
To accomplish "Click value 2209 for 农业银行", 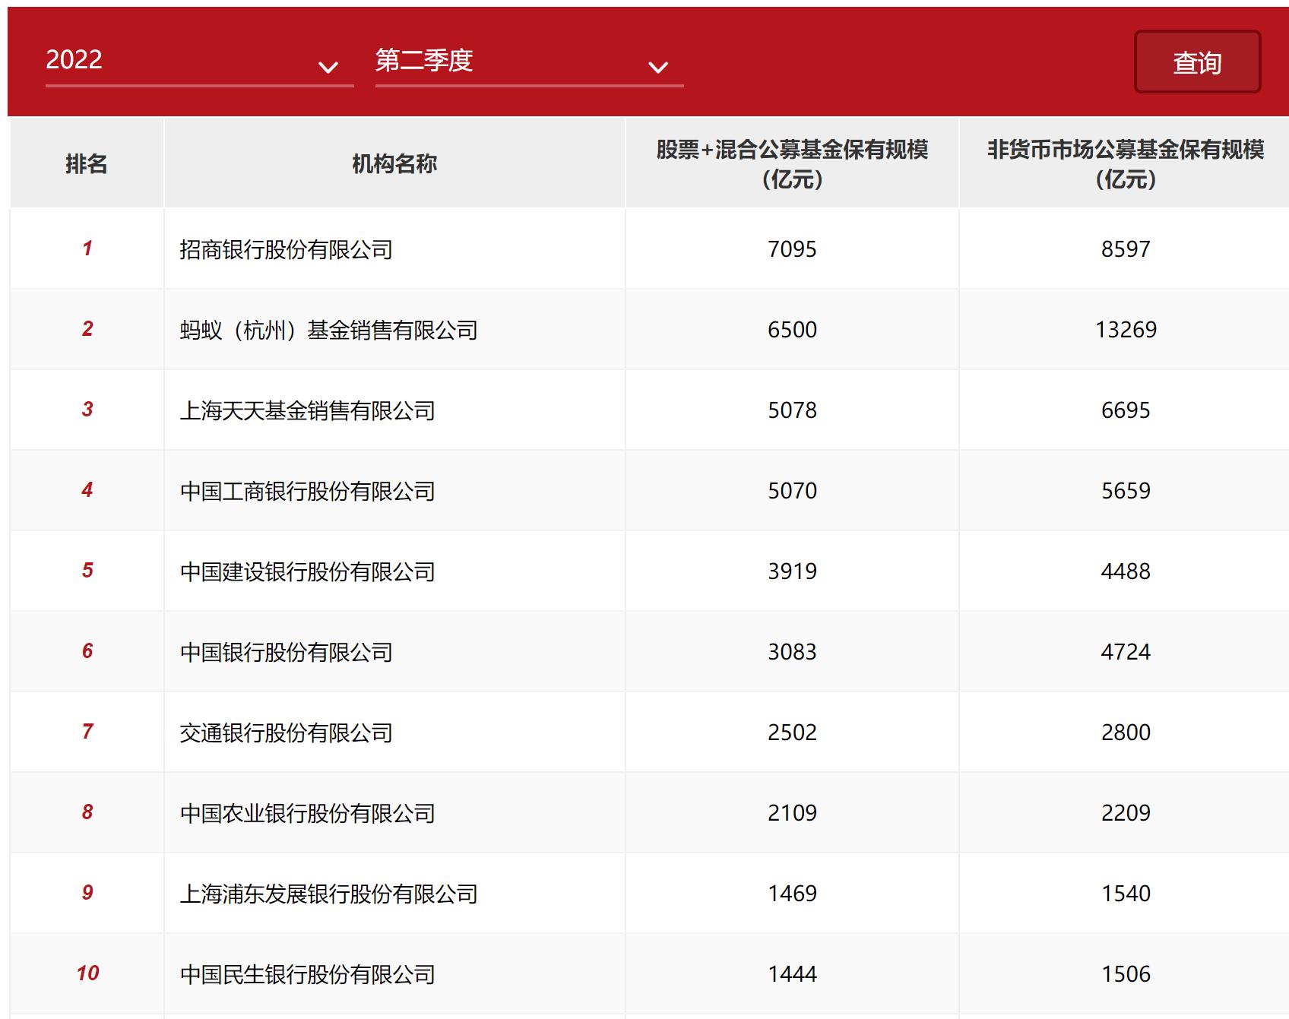I will coord(1126,813).
